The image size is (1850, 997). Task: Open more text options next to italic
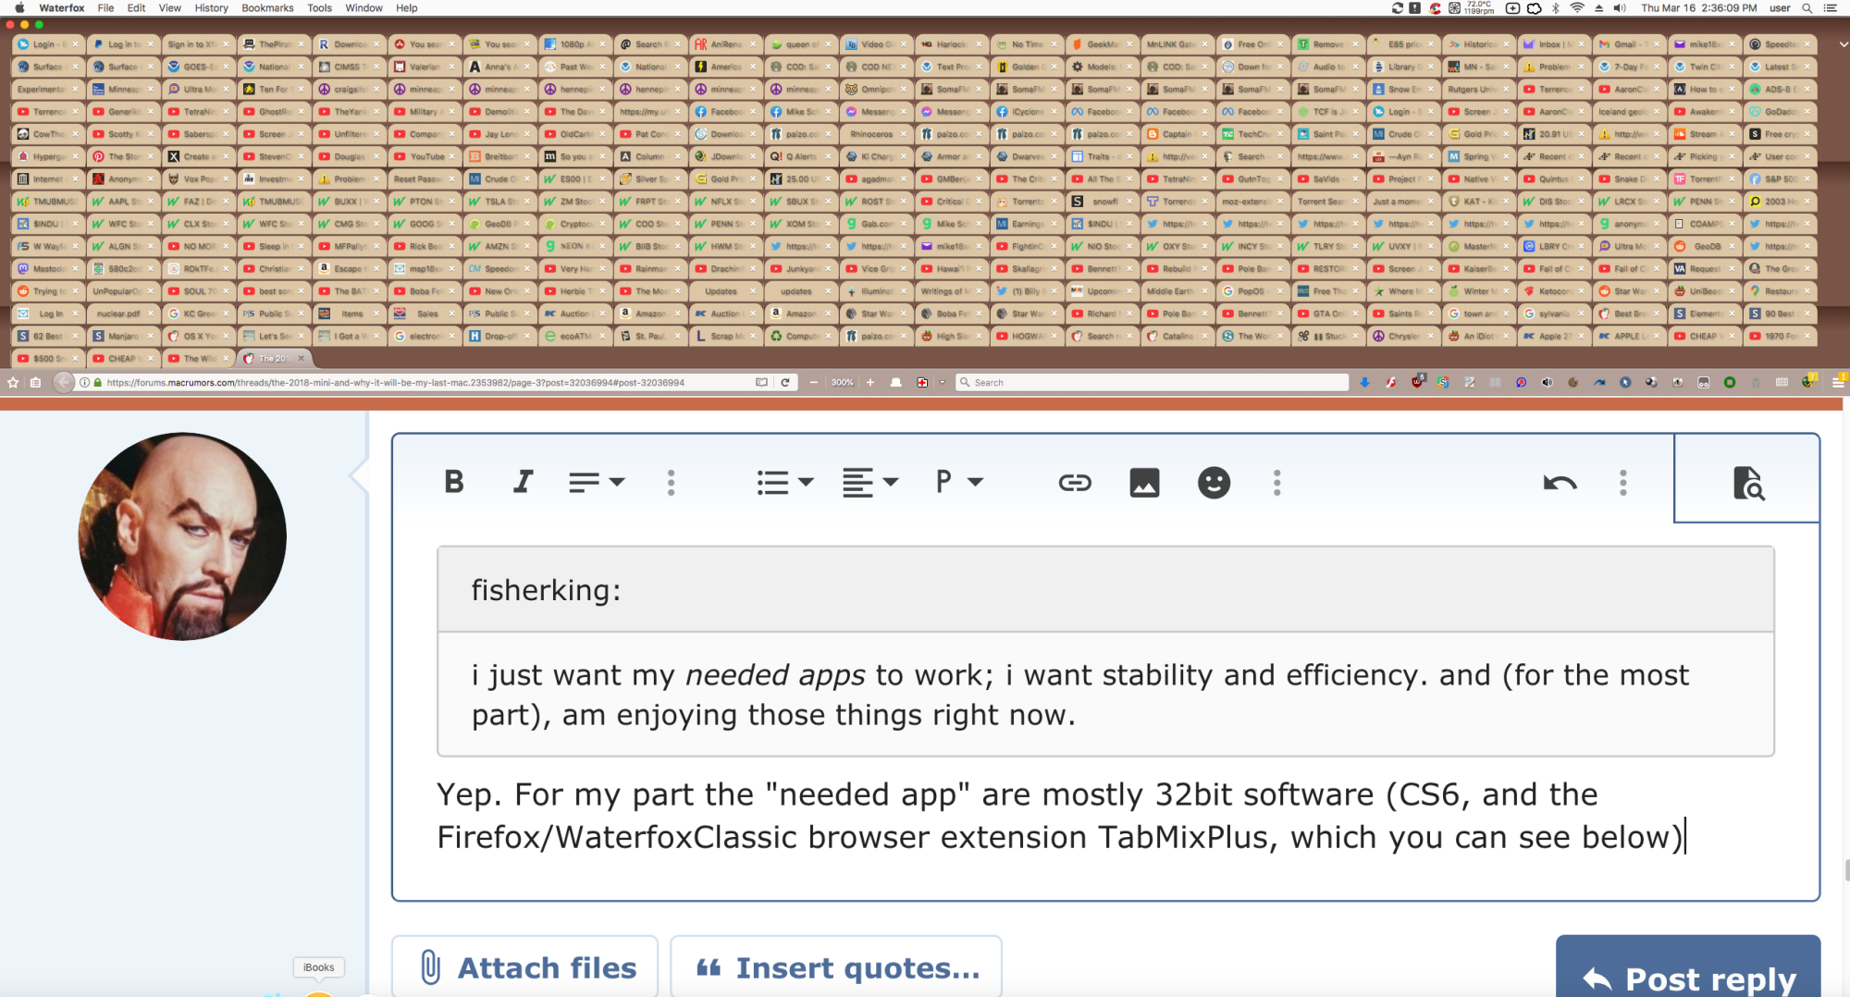(672, 482)
